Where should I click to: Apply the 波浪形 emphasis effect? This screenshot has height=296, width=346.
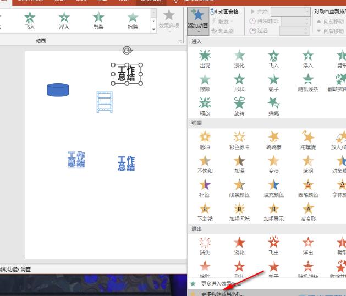tap(308, 212)
